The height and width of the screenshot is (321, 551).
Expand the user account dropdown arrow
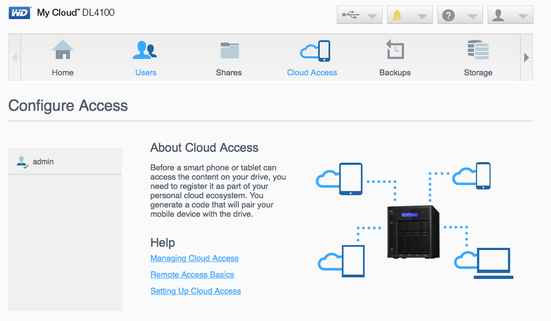click(x=523, y=16)
